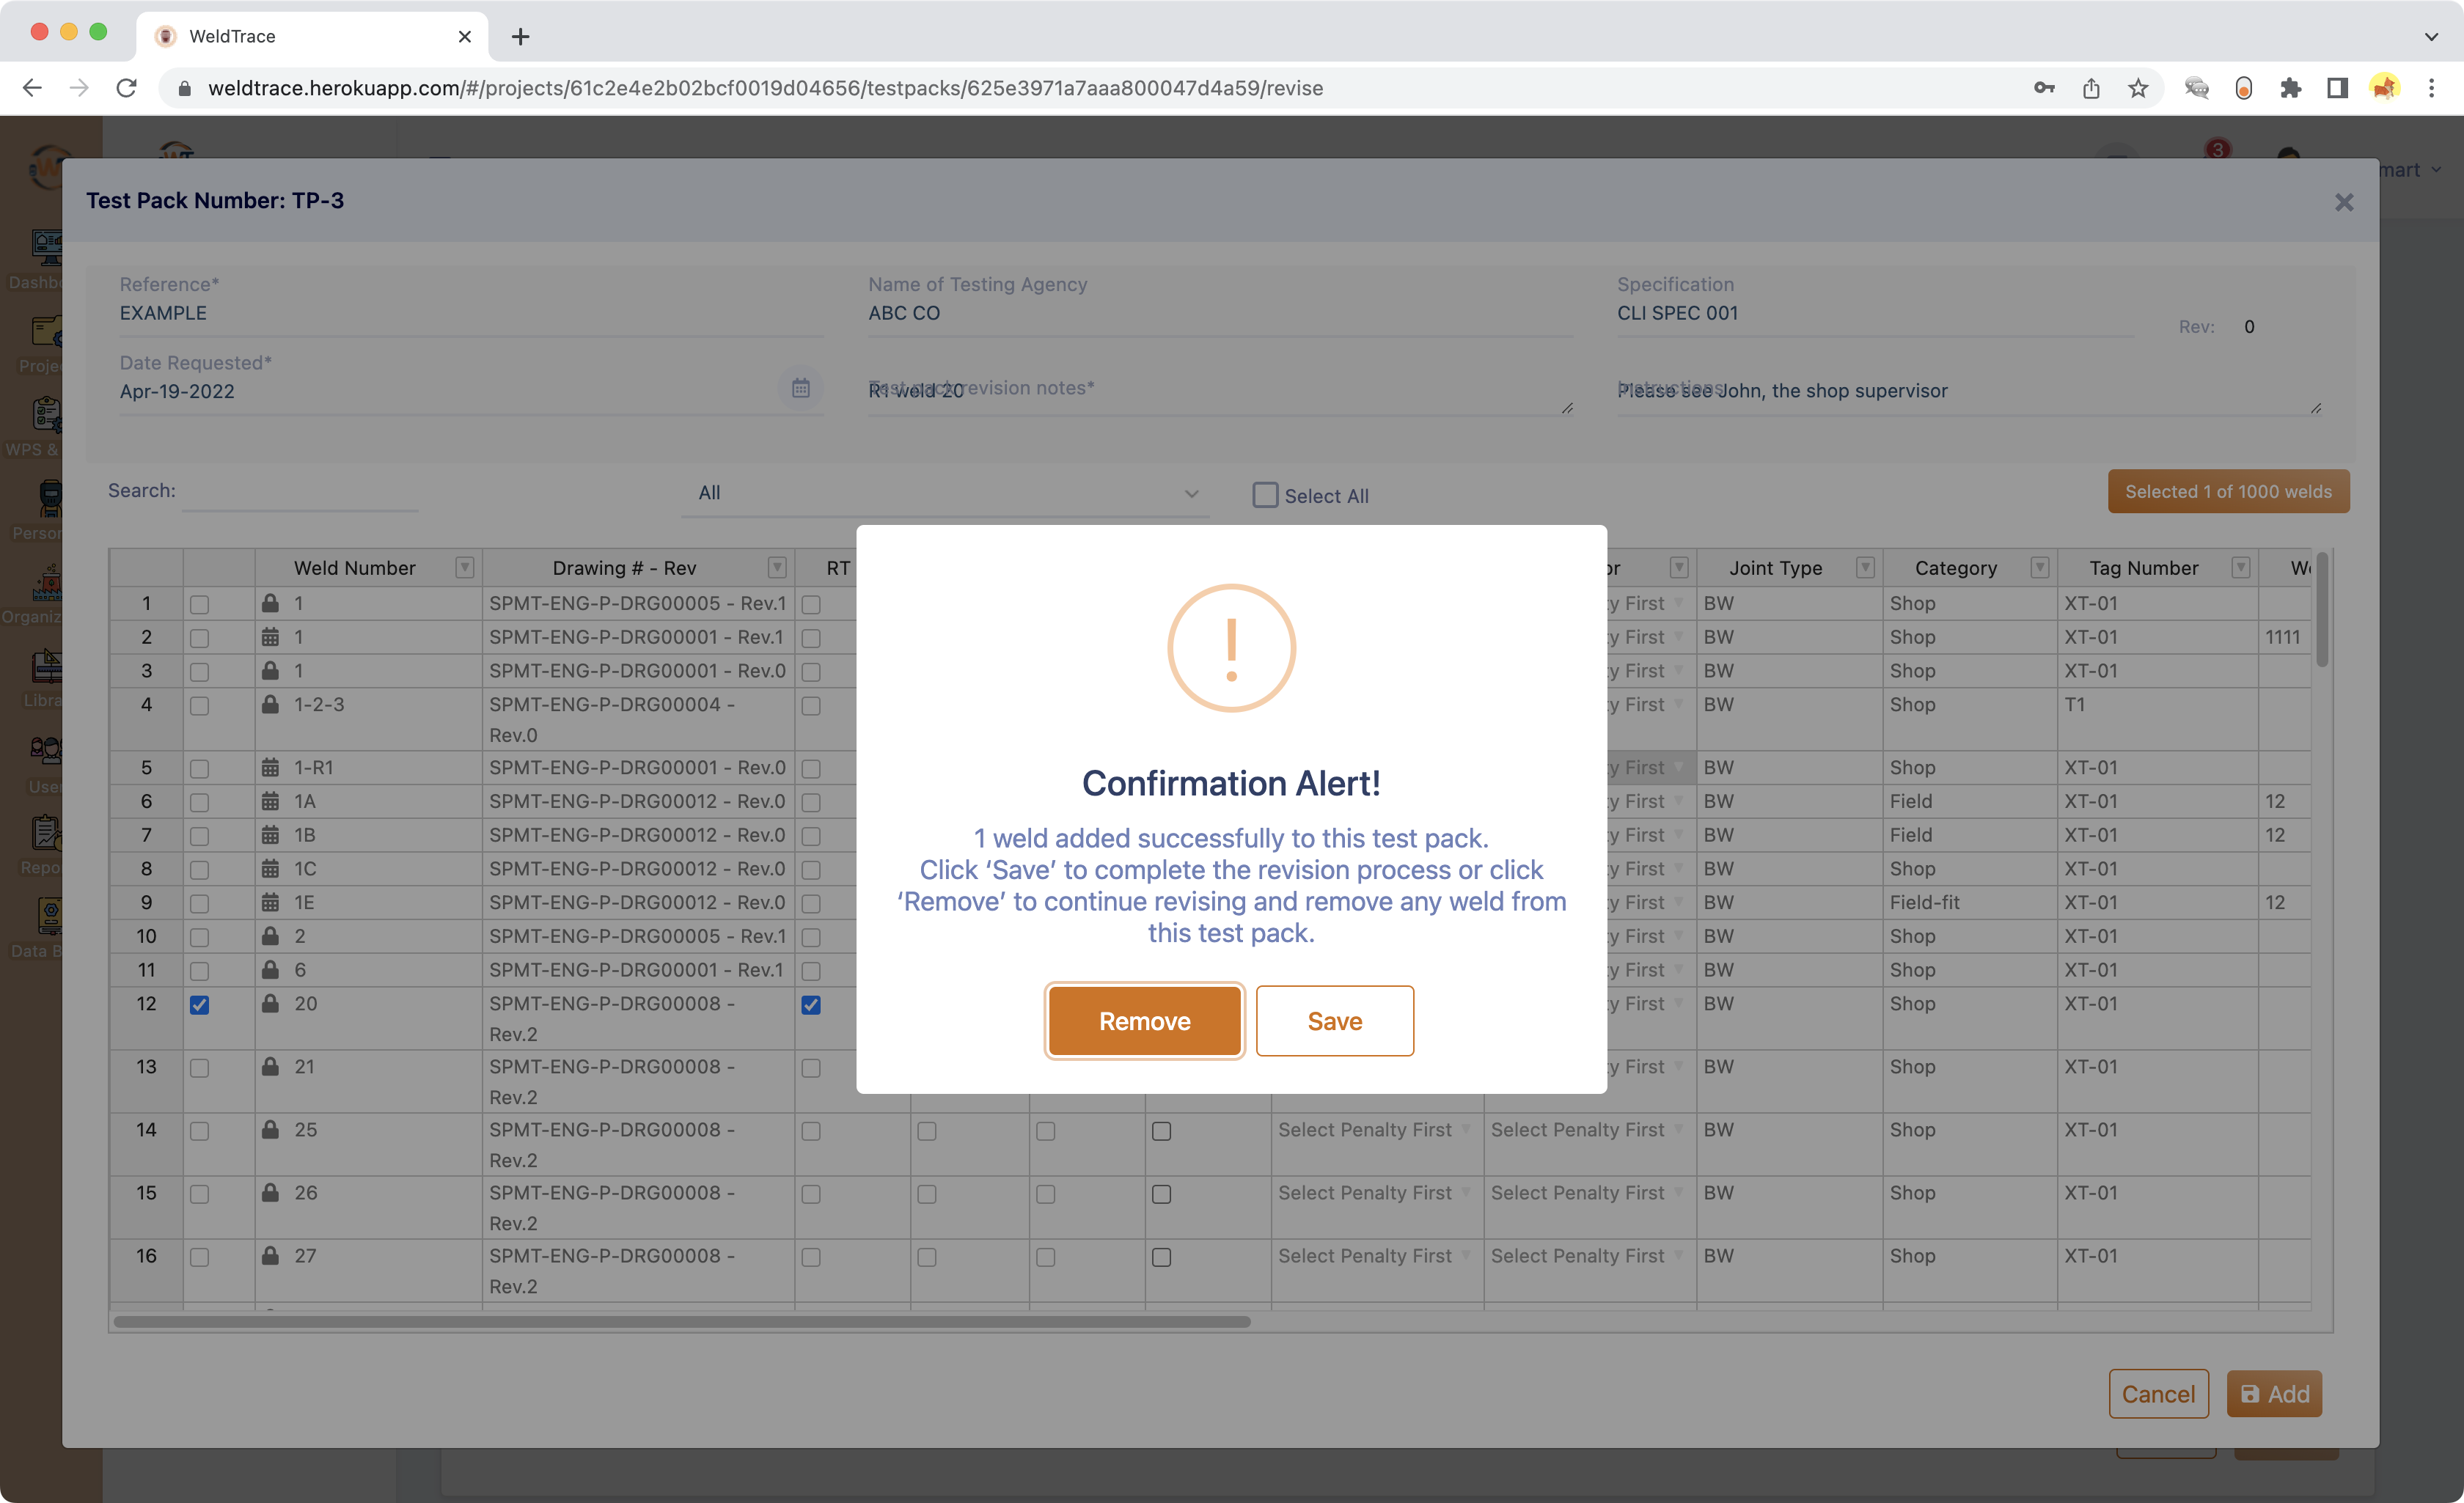The image size is (2464, 1503).
Task: Click the share page icon in address bar
Action: point(2091,88)
